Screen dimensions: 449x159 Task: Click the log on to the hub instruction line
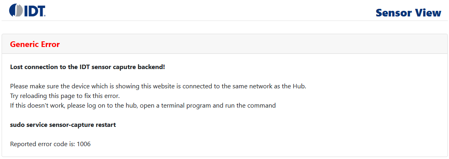[x=143, y=106]
